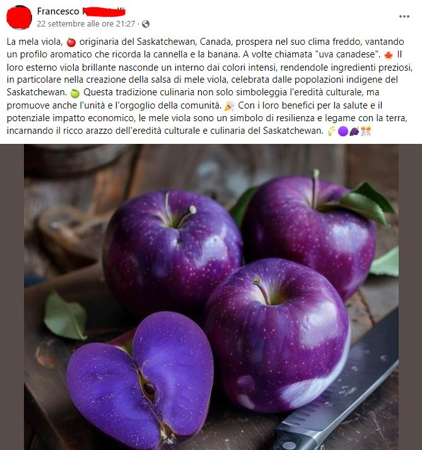Click the confetti ball emoji

point(366,131)
